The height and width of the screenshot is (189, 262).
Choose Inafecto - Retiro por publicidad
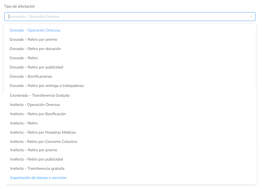click(x=37, y=159)
